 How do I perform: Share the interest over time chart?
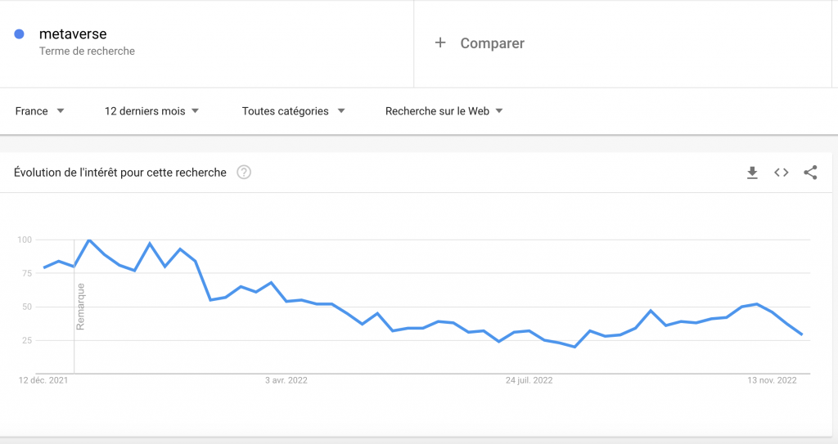[810, 173]
